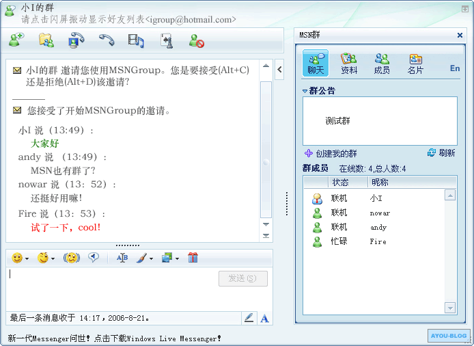Image resolution: width=474 pixels, height=346 pixels.
Task: Send a nudge with the shaking face icon
Action: tap(71, 258)
